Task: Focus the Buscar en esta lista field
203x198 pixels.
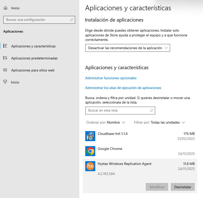Action: 117,110
